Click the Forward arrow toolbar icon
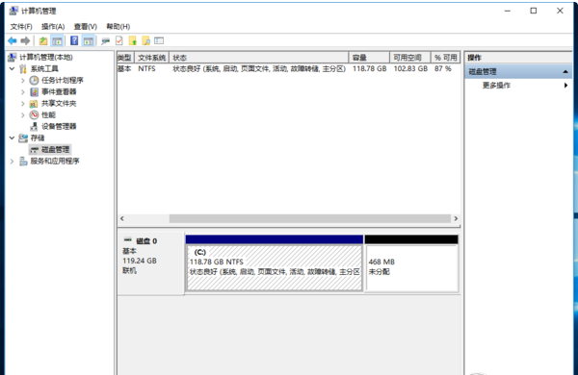The width and height of the screenshot is (578, 375). coord(25,40)
